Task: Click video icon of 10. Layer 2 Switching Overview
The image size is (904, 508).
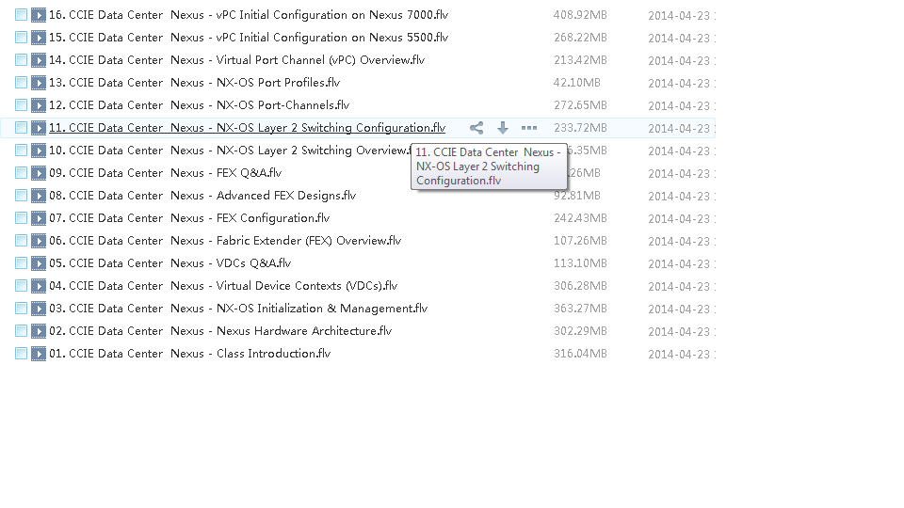Action: pyautogui.click(x=39, y=151)
